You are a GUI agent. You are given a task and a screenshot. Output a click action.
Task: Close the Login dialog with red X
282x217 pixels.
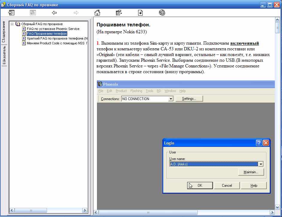pyautogui.click(x=266, y=143)
